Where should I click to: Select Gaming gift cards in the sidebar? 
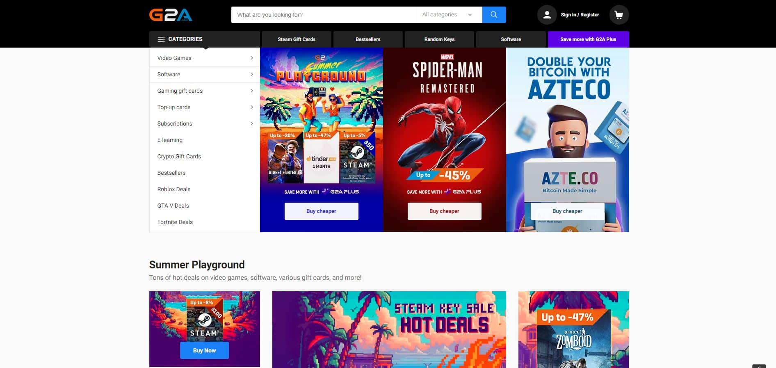180,91
